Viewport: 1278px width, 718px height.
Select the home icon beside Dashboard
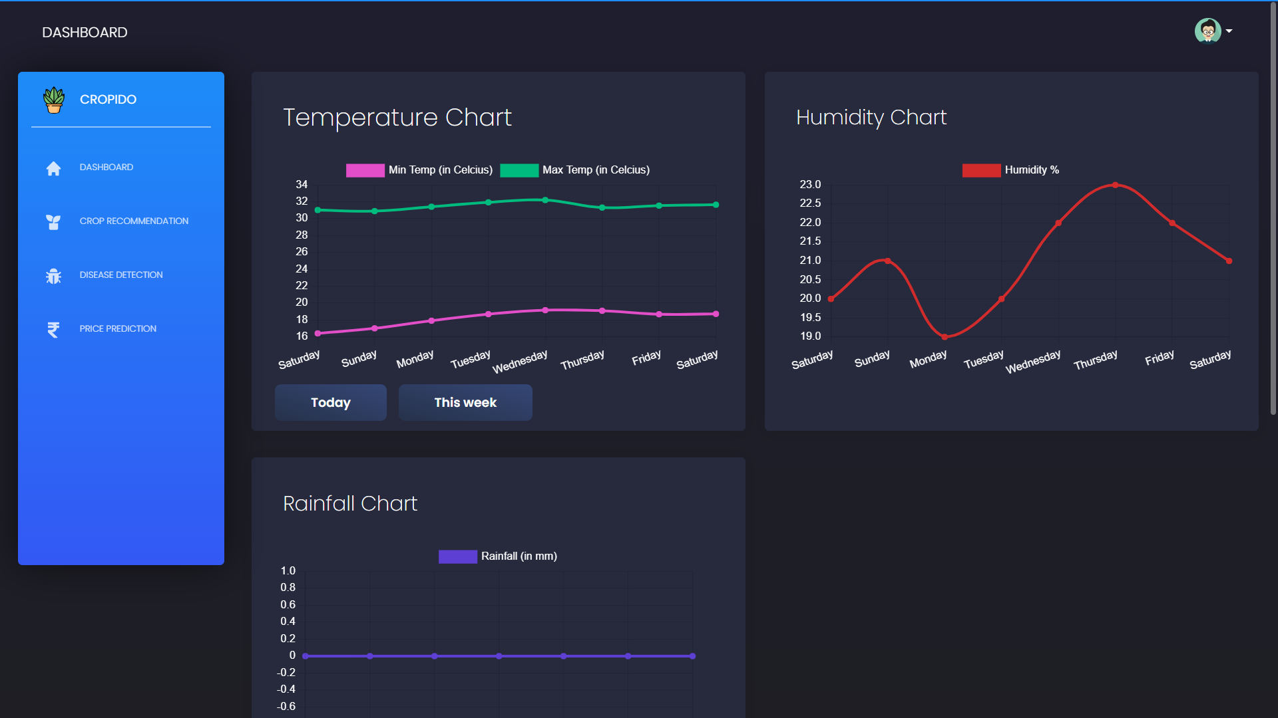53,168
